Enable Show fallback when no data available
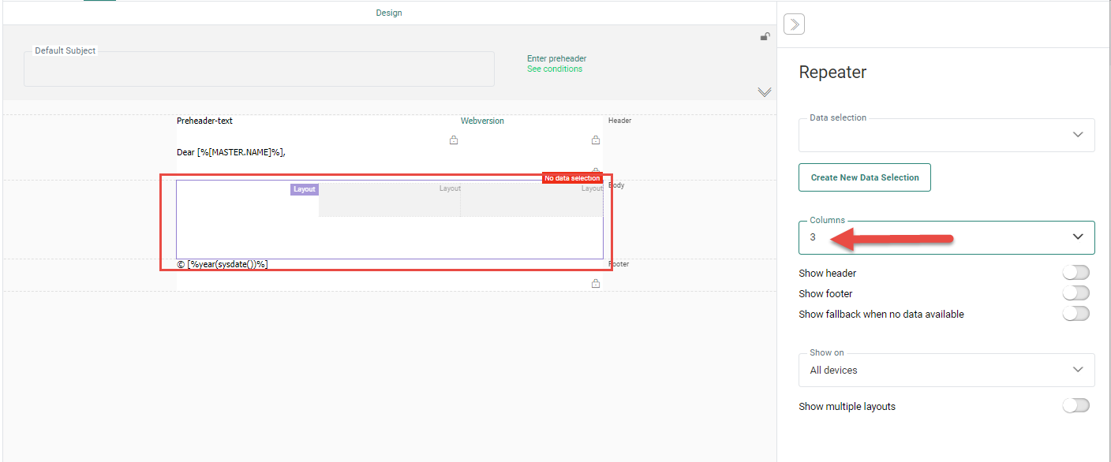The height and width of the screenshot is (462, 1111). pyautogui.click(x=1075, y=314)
